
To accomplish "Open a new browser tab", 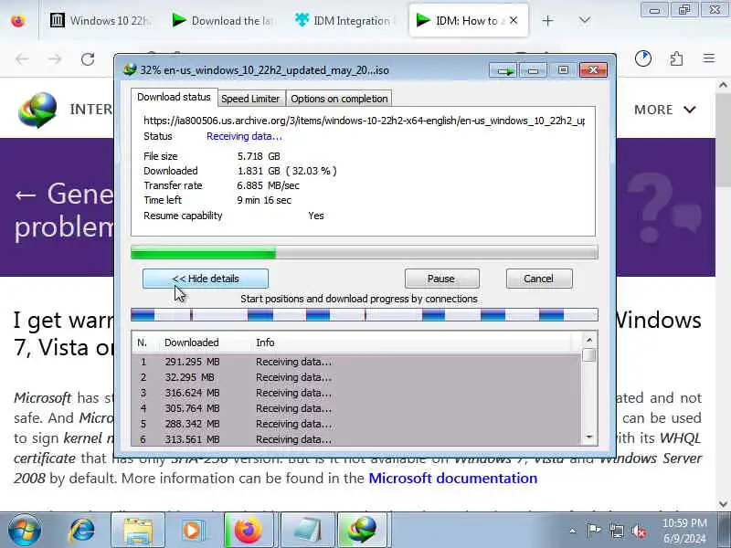I will pyautogui.click(x=547, y=20).
